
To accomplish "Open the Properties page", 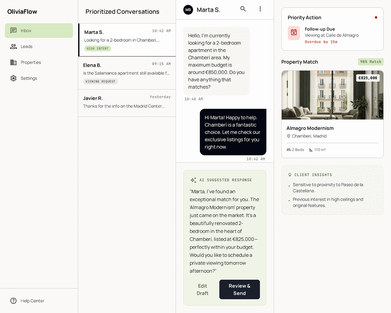I will [39, 62].
